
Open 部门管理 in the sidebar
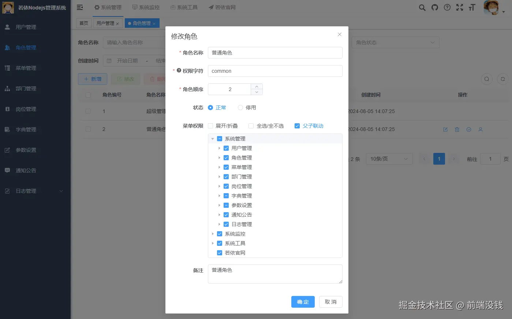click(x=35, y=89)
